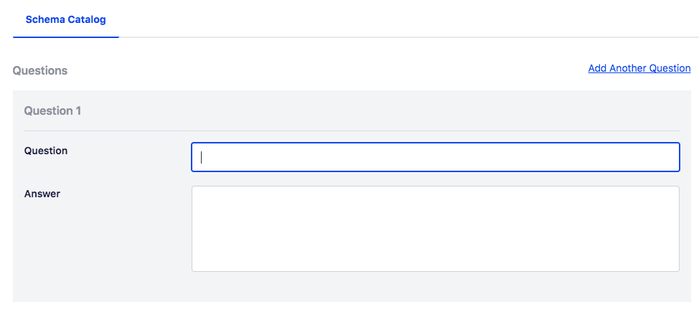Click the Add Another Question link

click(x=639, y=69)
